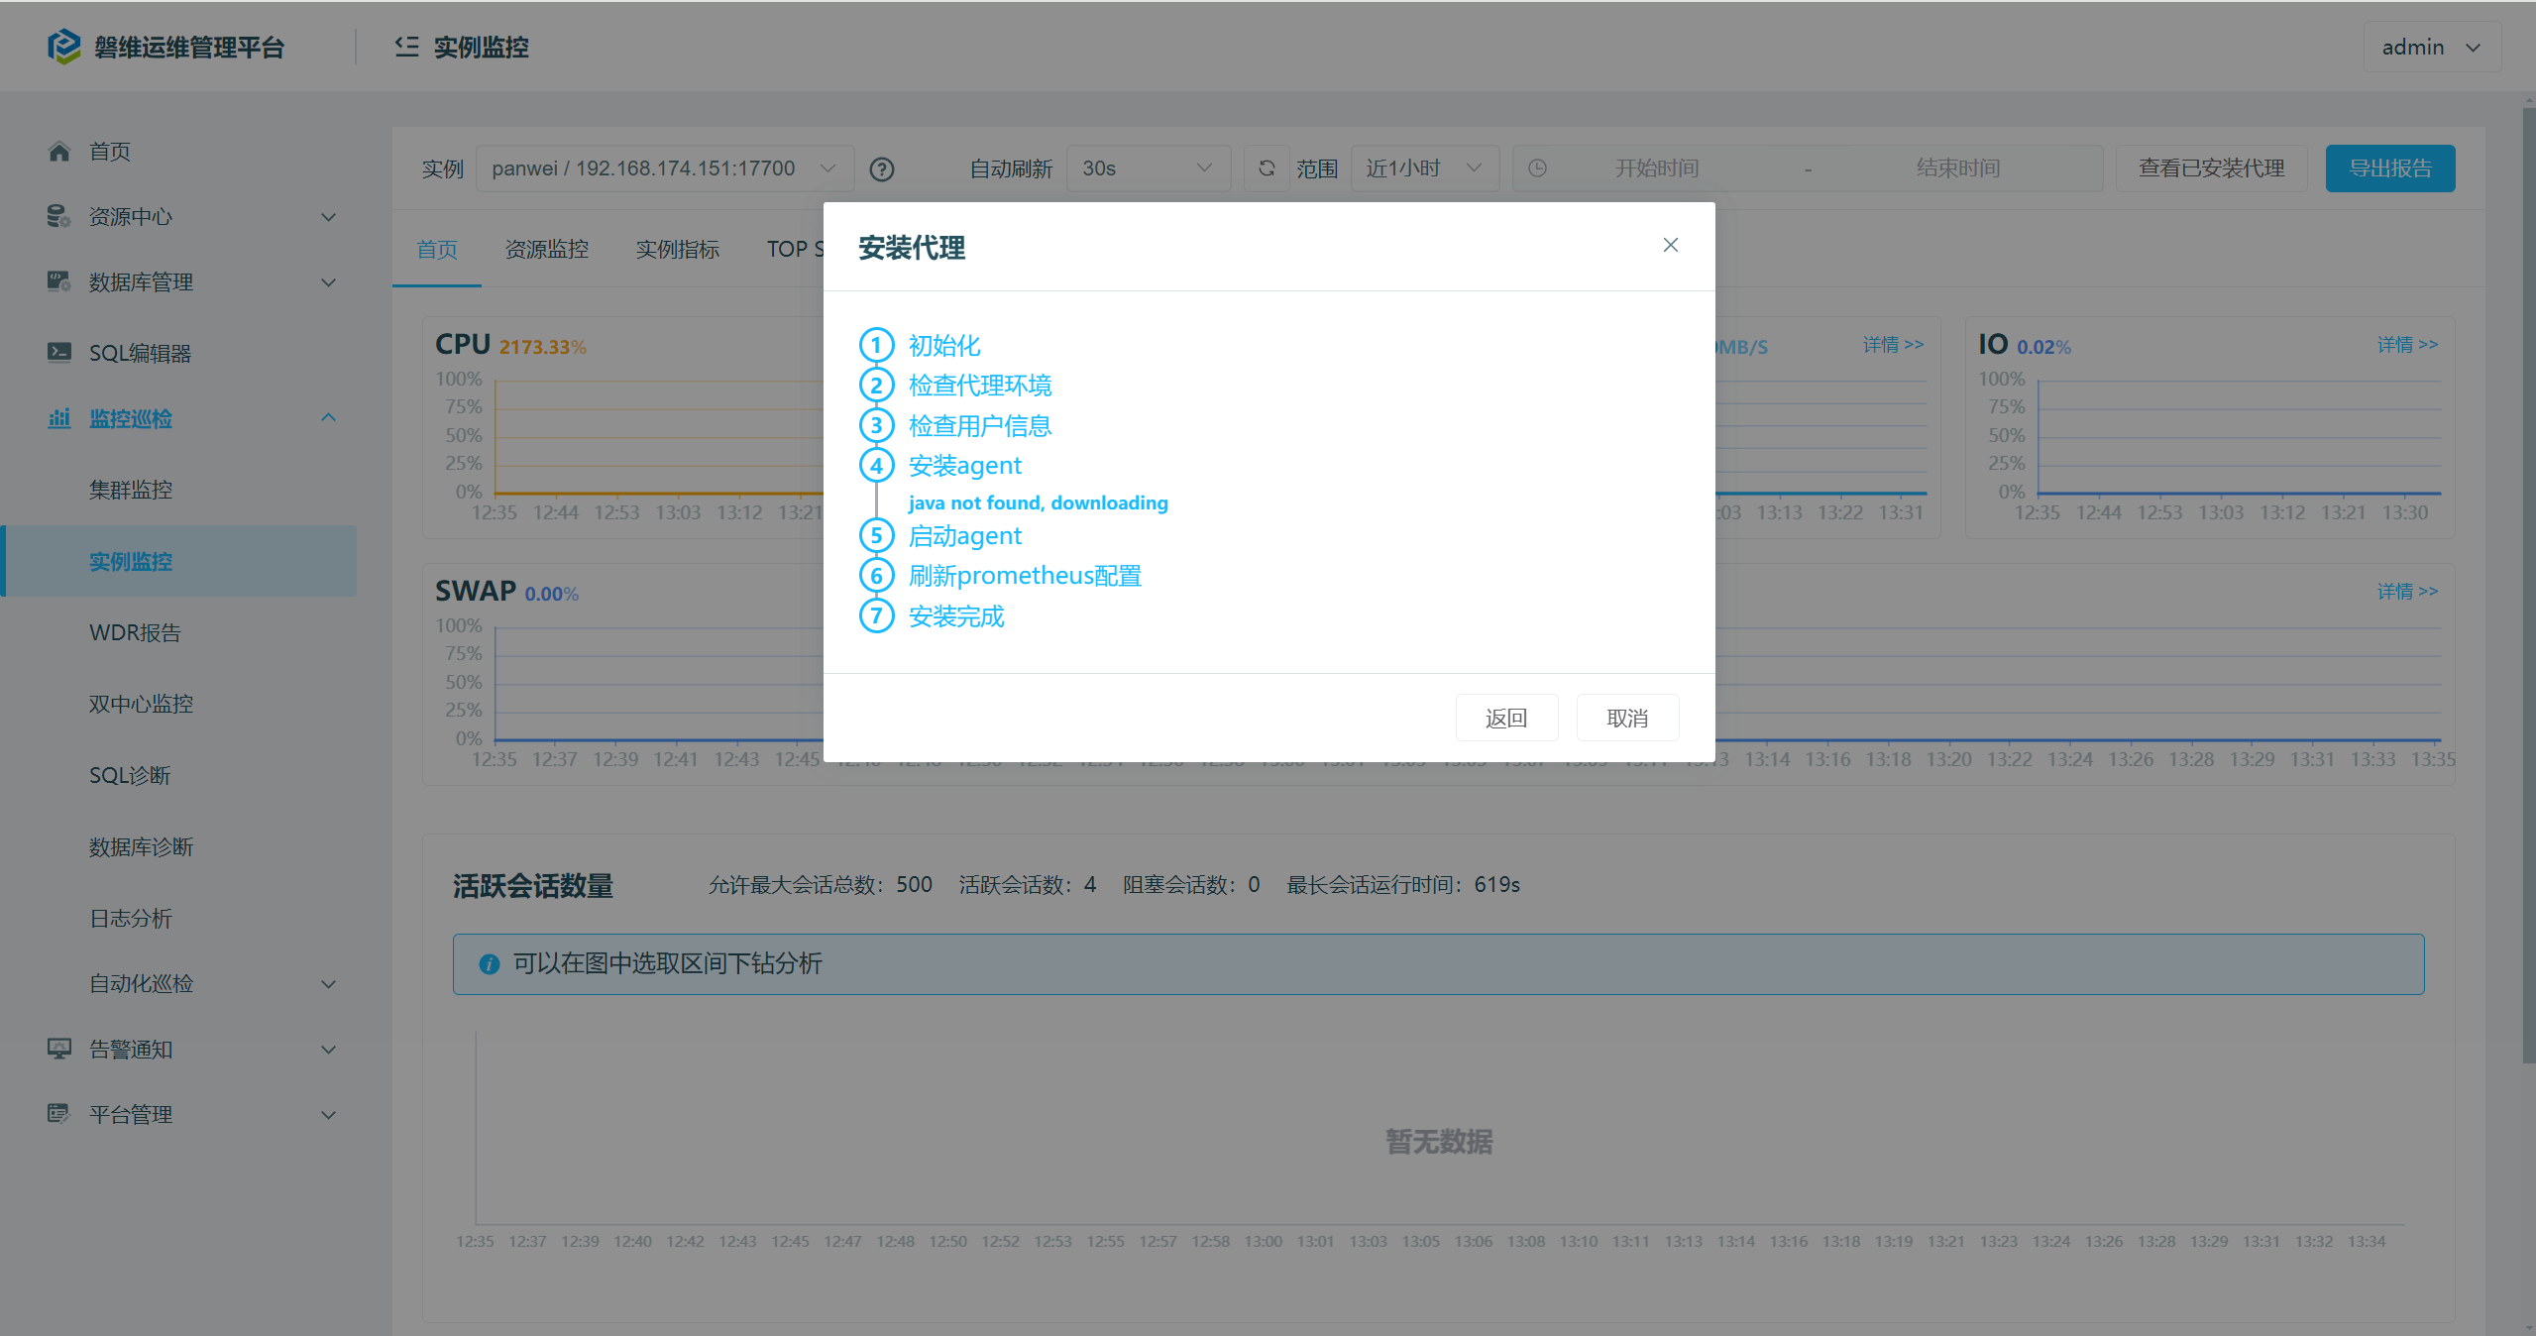This screenshot has height=1336, width=2536.
Task: Click the SQL编辑器 terminal icon
Action: pyautogui.click(x=59, y=353)
